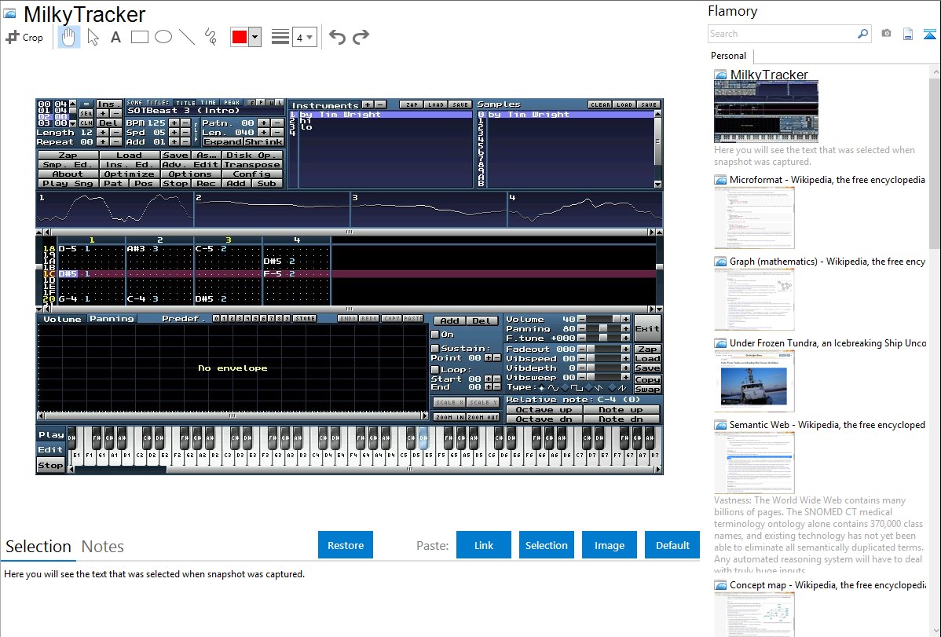Select the square vibrato type radio
941x637 pixels.
point(566,388)
